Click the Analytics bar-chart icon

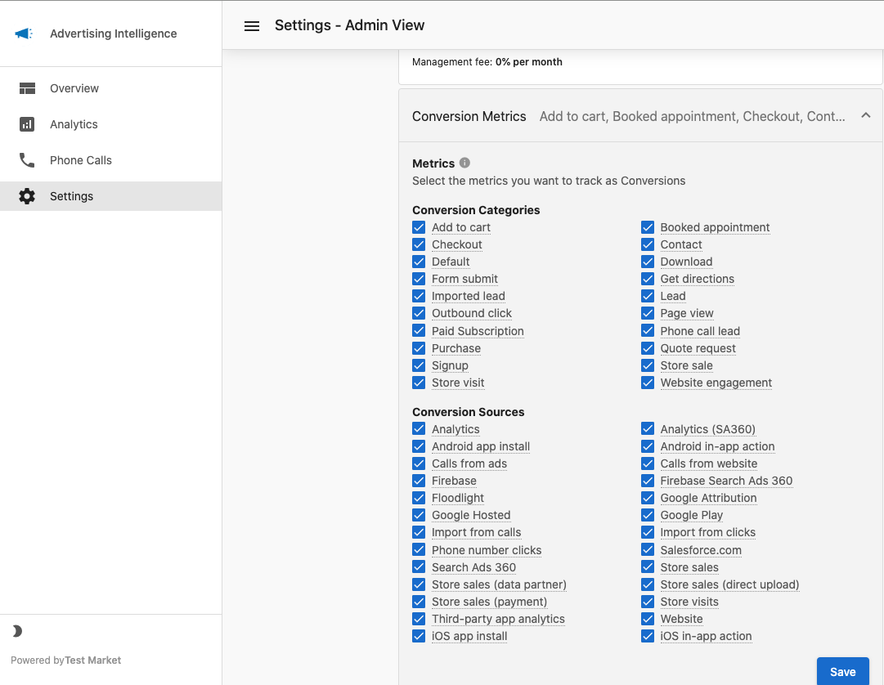[26, 124]
